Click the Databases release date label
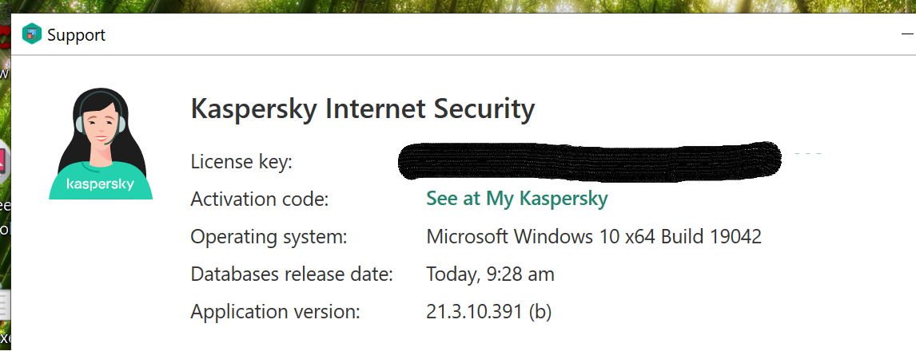The height and width of the screenshot is (363, 916). [x=291, y=274]
